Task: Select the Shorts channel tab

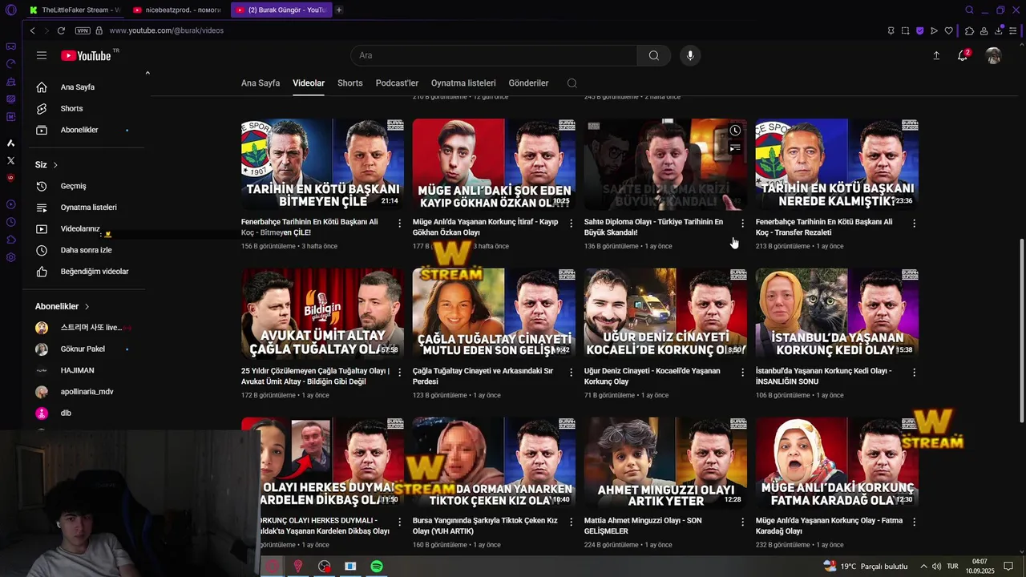Action: click(x=350, y=83)
